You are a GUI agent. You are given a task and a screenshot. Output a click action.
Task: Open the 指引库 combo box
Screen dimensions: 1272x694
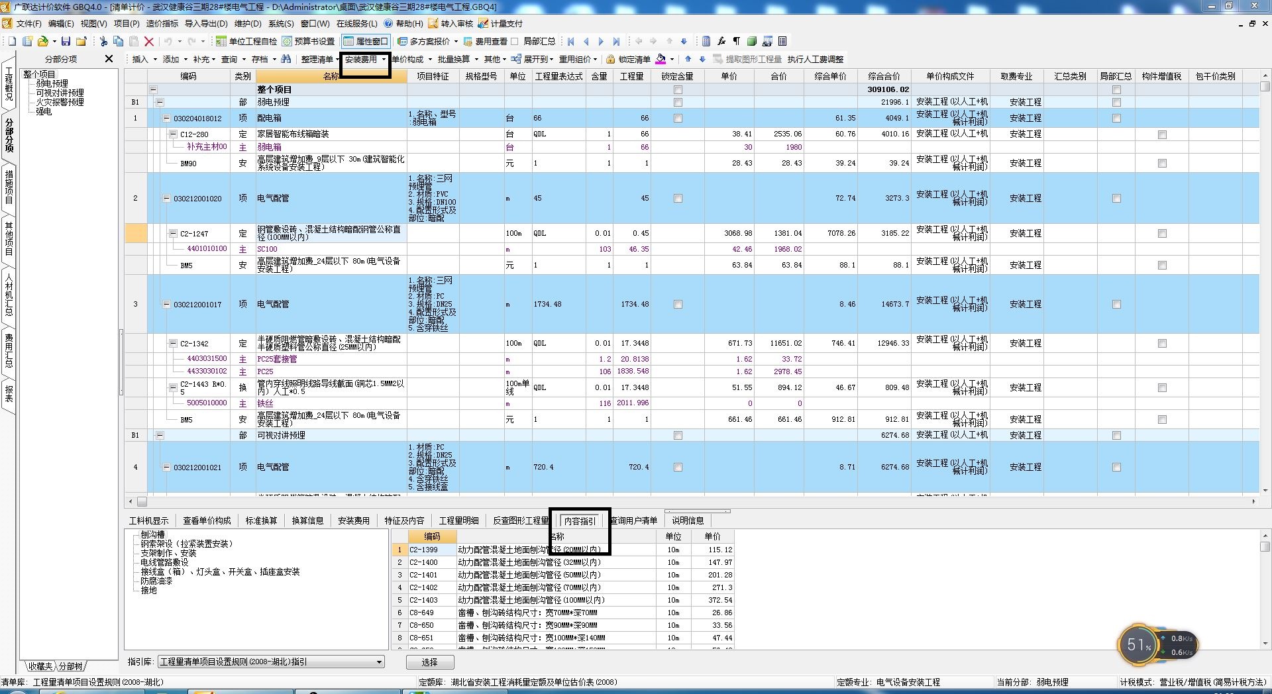(x=271, y=662)
